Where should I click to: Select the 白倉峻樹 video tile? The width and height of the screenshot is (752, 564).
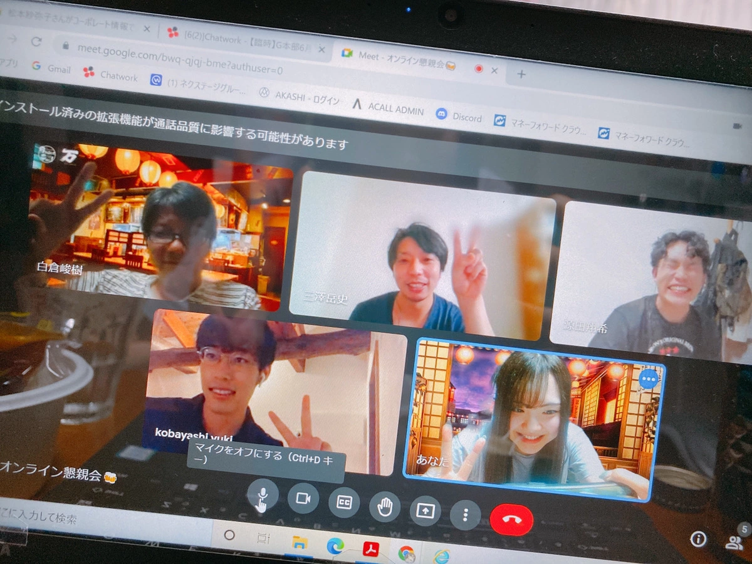click(160, 226)
